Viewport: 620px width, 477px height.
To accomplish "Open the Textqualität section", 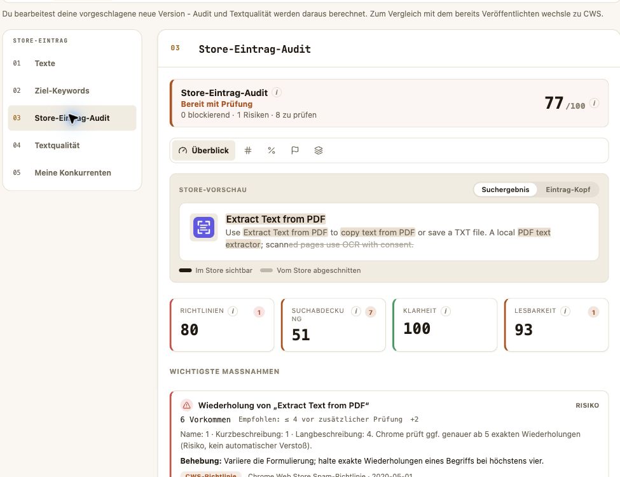I will pos(72,145).
